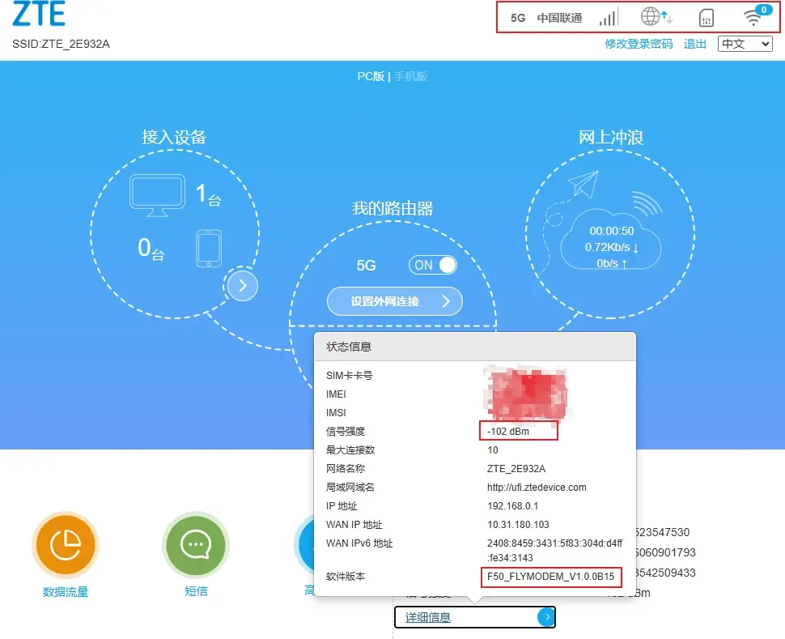Image resolution: width=785 pixels, height=639 pixels.
Task: Click the cloud showing connection speed
Action: tap(612, 243)
